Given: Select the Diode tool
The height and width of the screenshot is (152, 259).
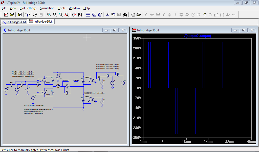Looking at the screenshot, I should (181, 14).
